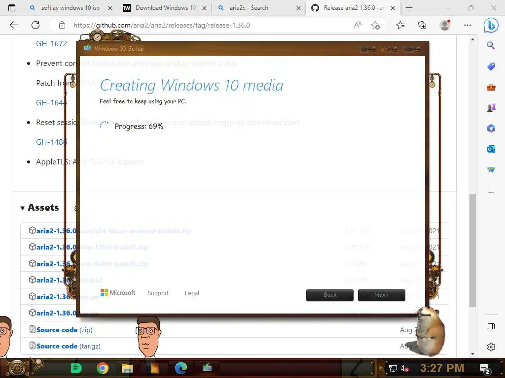Open the sidebar Microsoft 365 icon

[x=491, y=128]
